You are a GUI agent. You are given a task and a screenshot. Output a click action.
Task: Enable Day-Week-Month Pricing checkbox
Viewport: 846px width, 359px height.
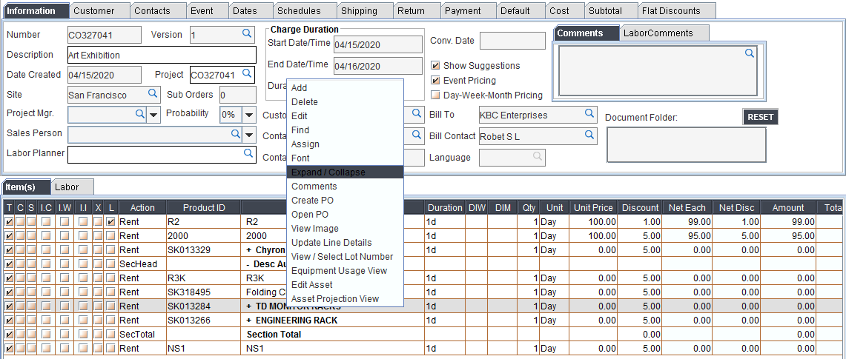pyautogui.click(x=436, y=95)
